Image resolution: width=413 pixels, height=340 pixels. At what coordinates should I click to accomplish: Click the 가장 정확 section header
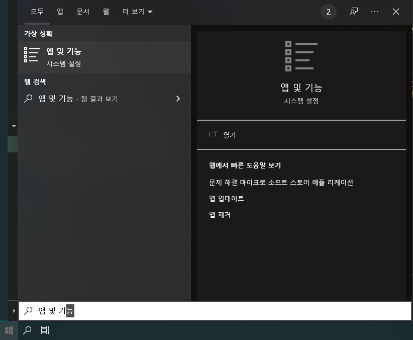click(38, 34)
